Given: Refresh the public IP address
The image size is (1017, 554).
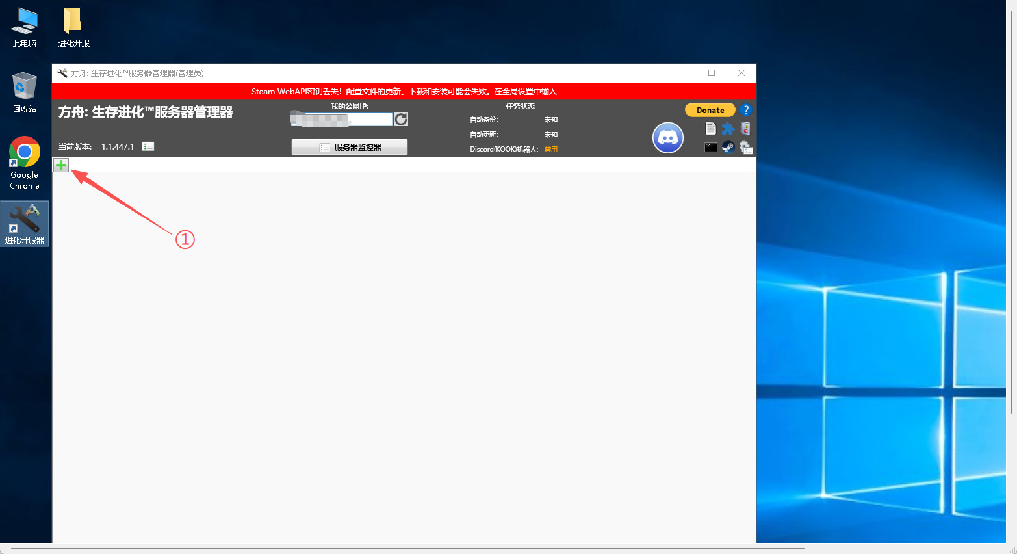Looking at the screenshot, I should coord(401,119).
